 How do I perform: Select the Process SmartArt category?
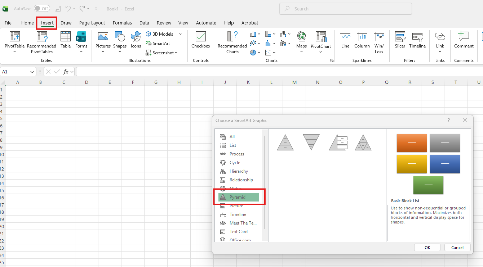239,154
